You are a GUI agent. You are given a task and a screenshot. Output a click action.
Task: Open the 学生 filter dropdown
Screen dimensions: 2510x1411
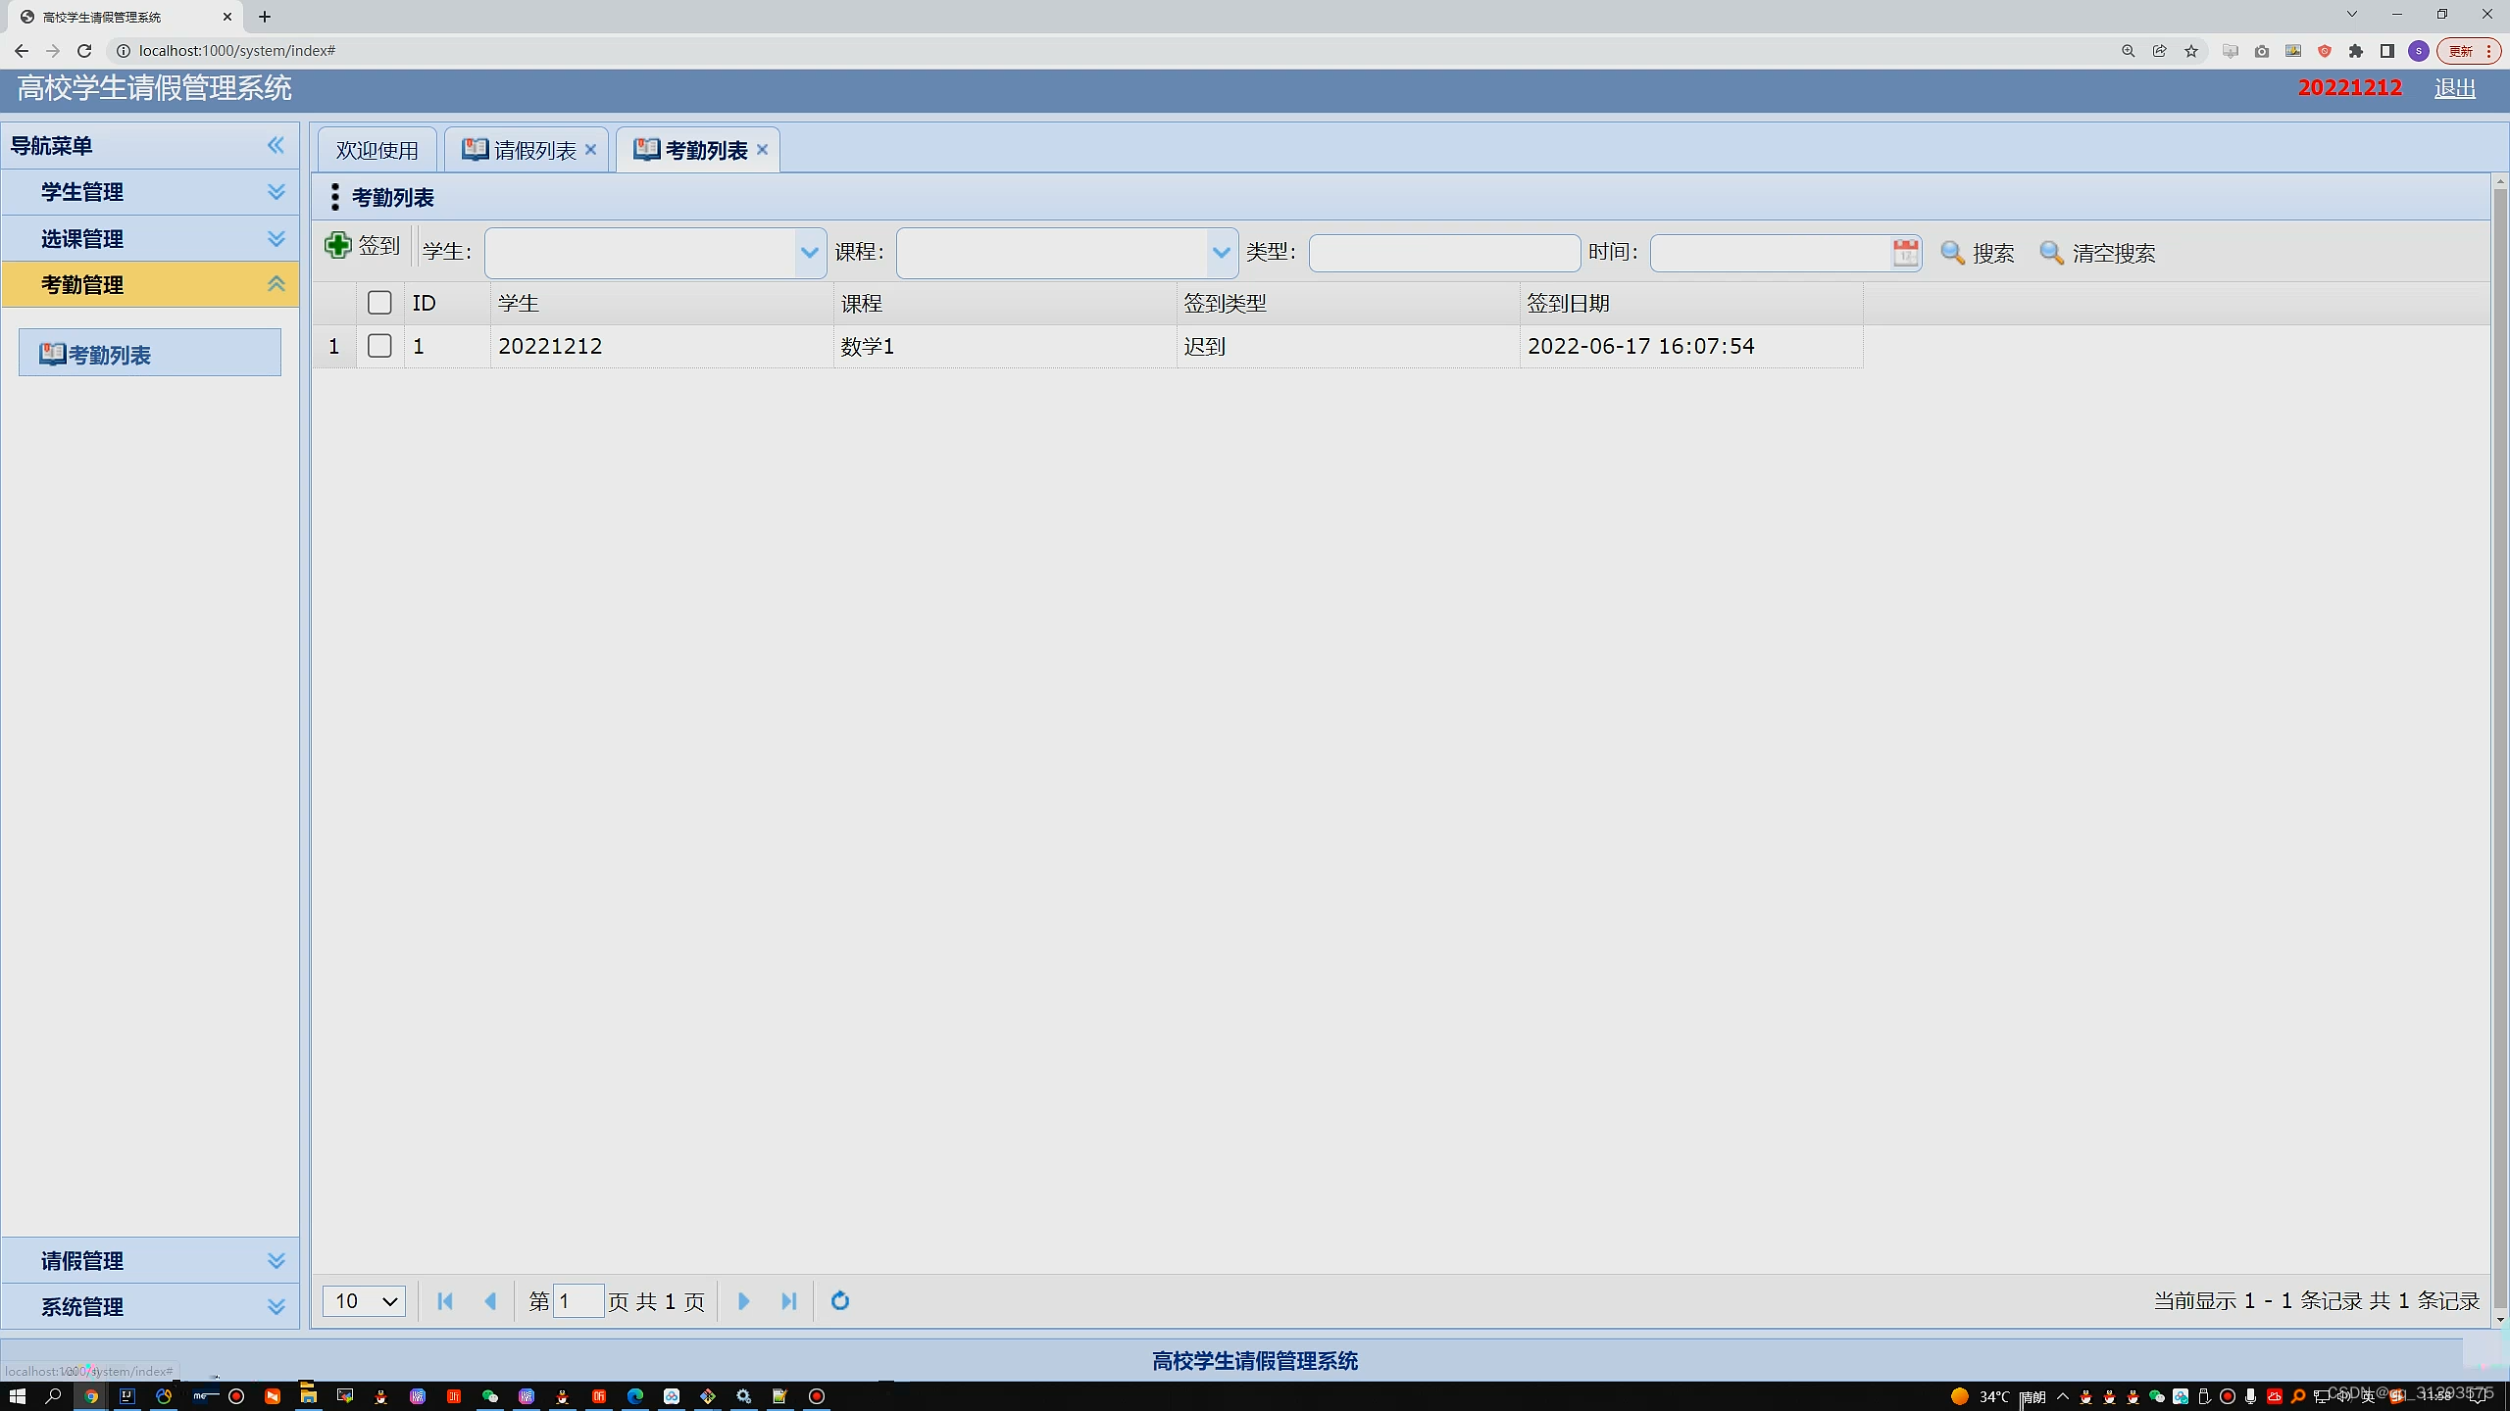point(809,253)
